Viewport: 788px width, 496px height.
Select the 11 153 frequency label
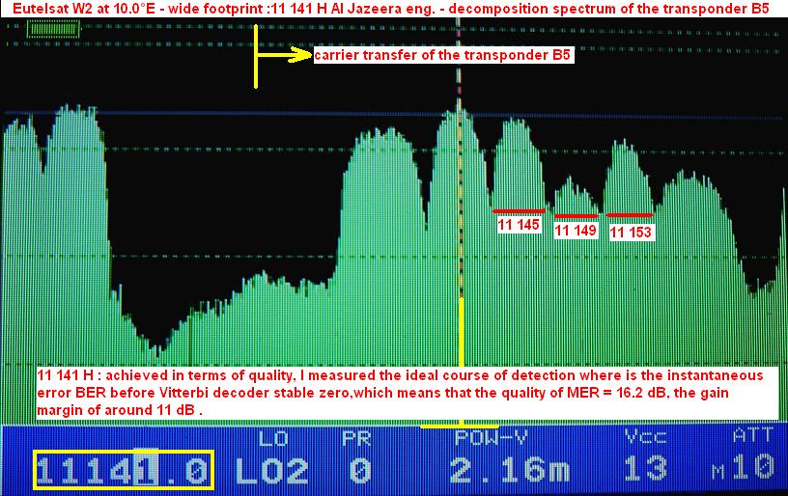631,232
